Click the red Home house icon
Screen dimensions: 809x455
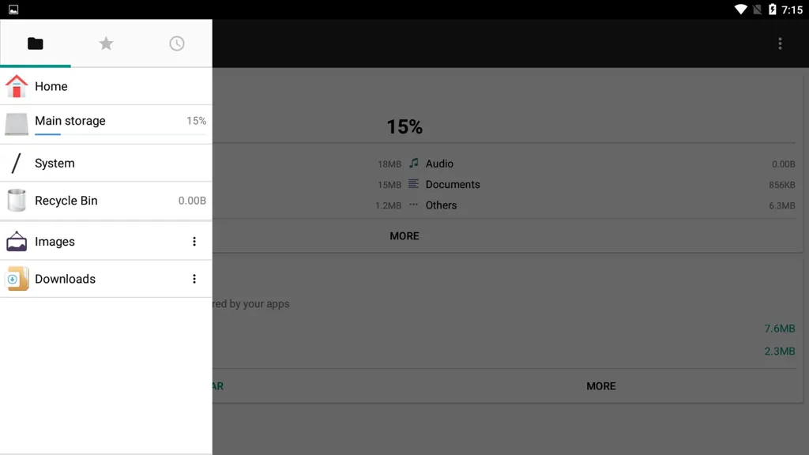[17, 86]
